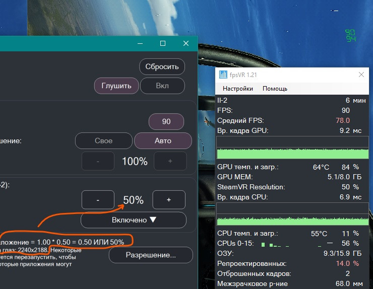Toggle the Вкл button
The width and height of the screenshot is (373, 289).
pyautogui.click(x=162, y=86)
